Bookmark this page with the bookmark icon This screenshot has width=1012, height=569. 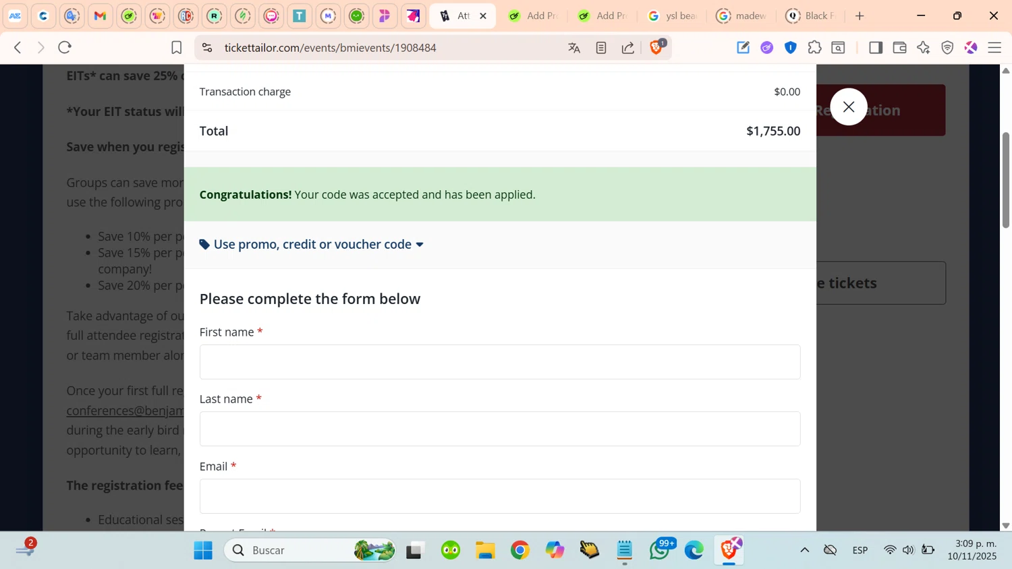pyautogui.click(x=176, y=48)
